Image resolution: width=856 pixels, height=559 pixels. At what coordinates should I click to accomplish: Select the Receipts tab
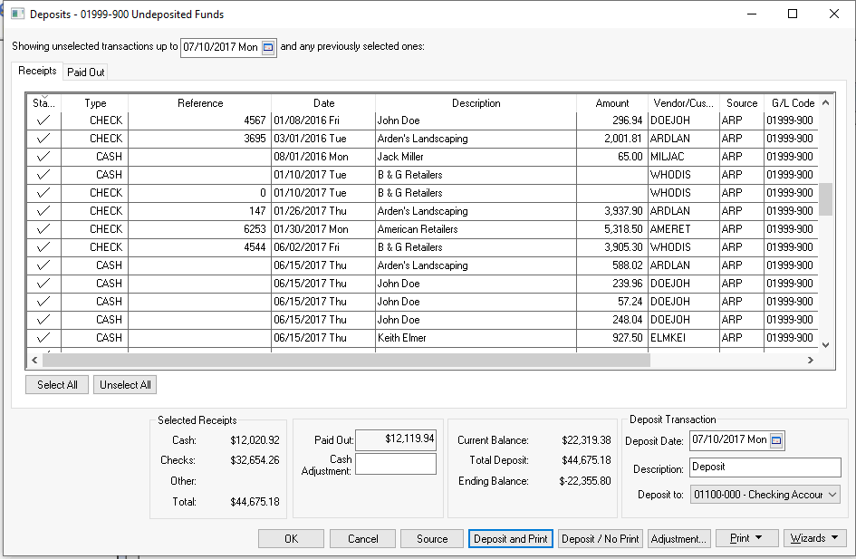tap(38, 71)
